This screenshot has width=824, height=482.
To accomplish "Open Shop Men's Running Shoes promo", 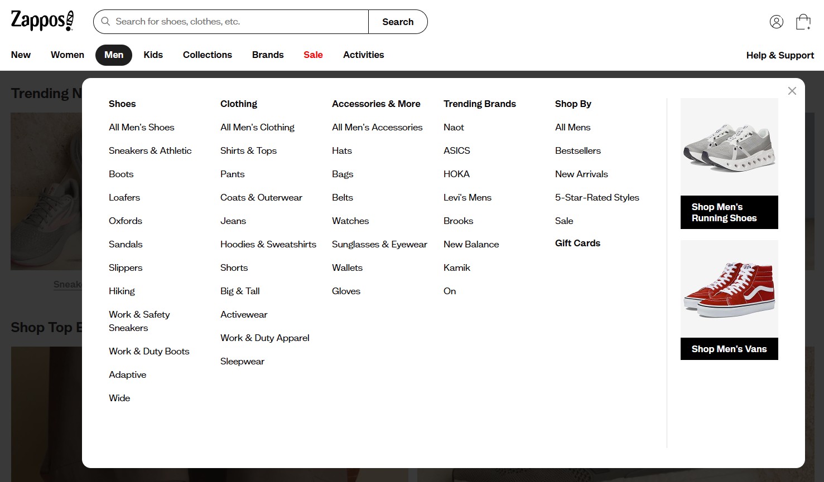I will tap(729, 163).
